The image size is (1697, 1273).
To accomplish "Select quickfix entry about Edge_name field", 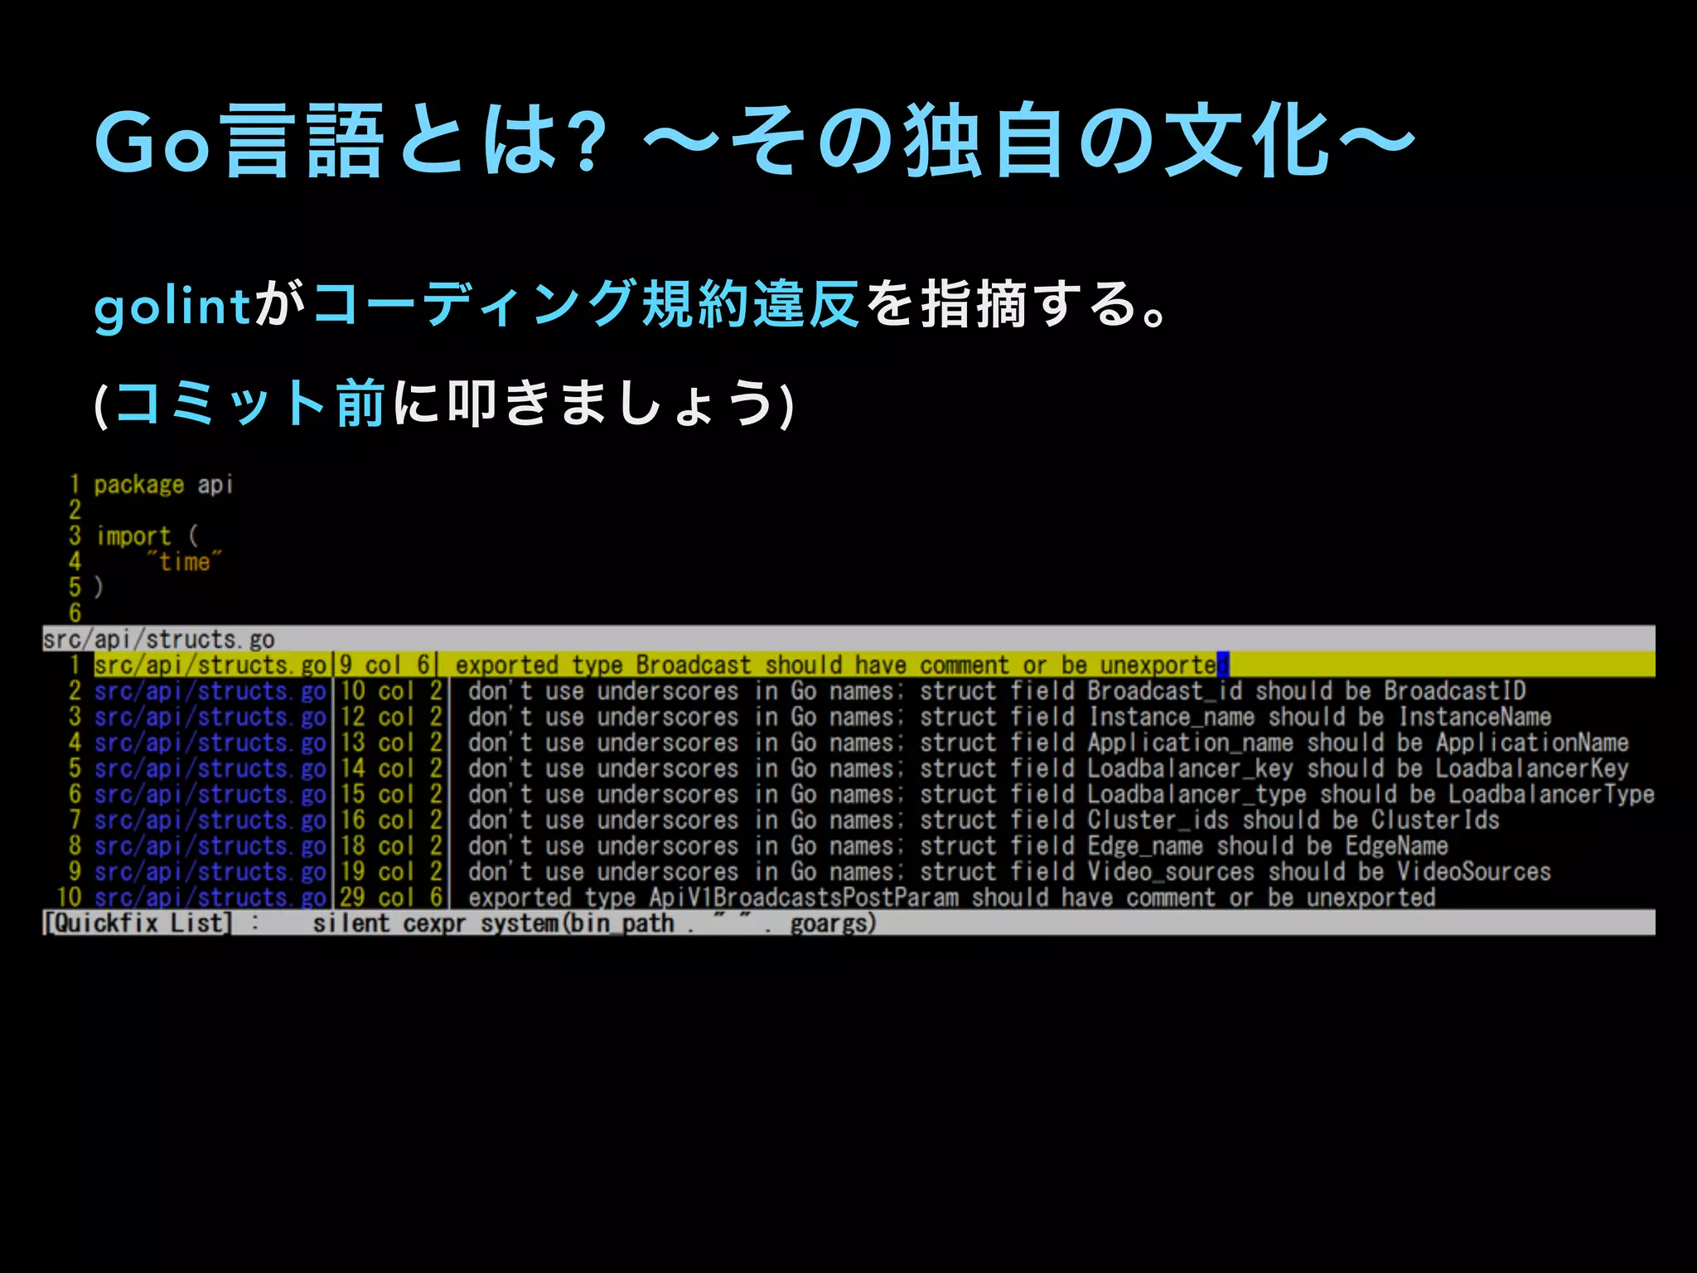I will click(848, 845).
